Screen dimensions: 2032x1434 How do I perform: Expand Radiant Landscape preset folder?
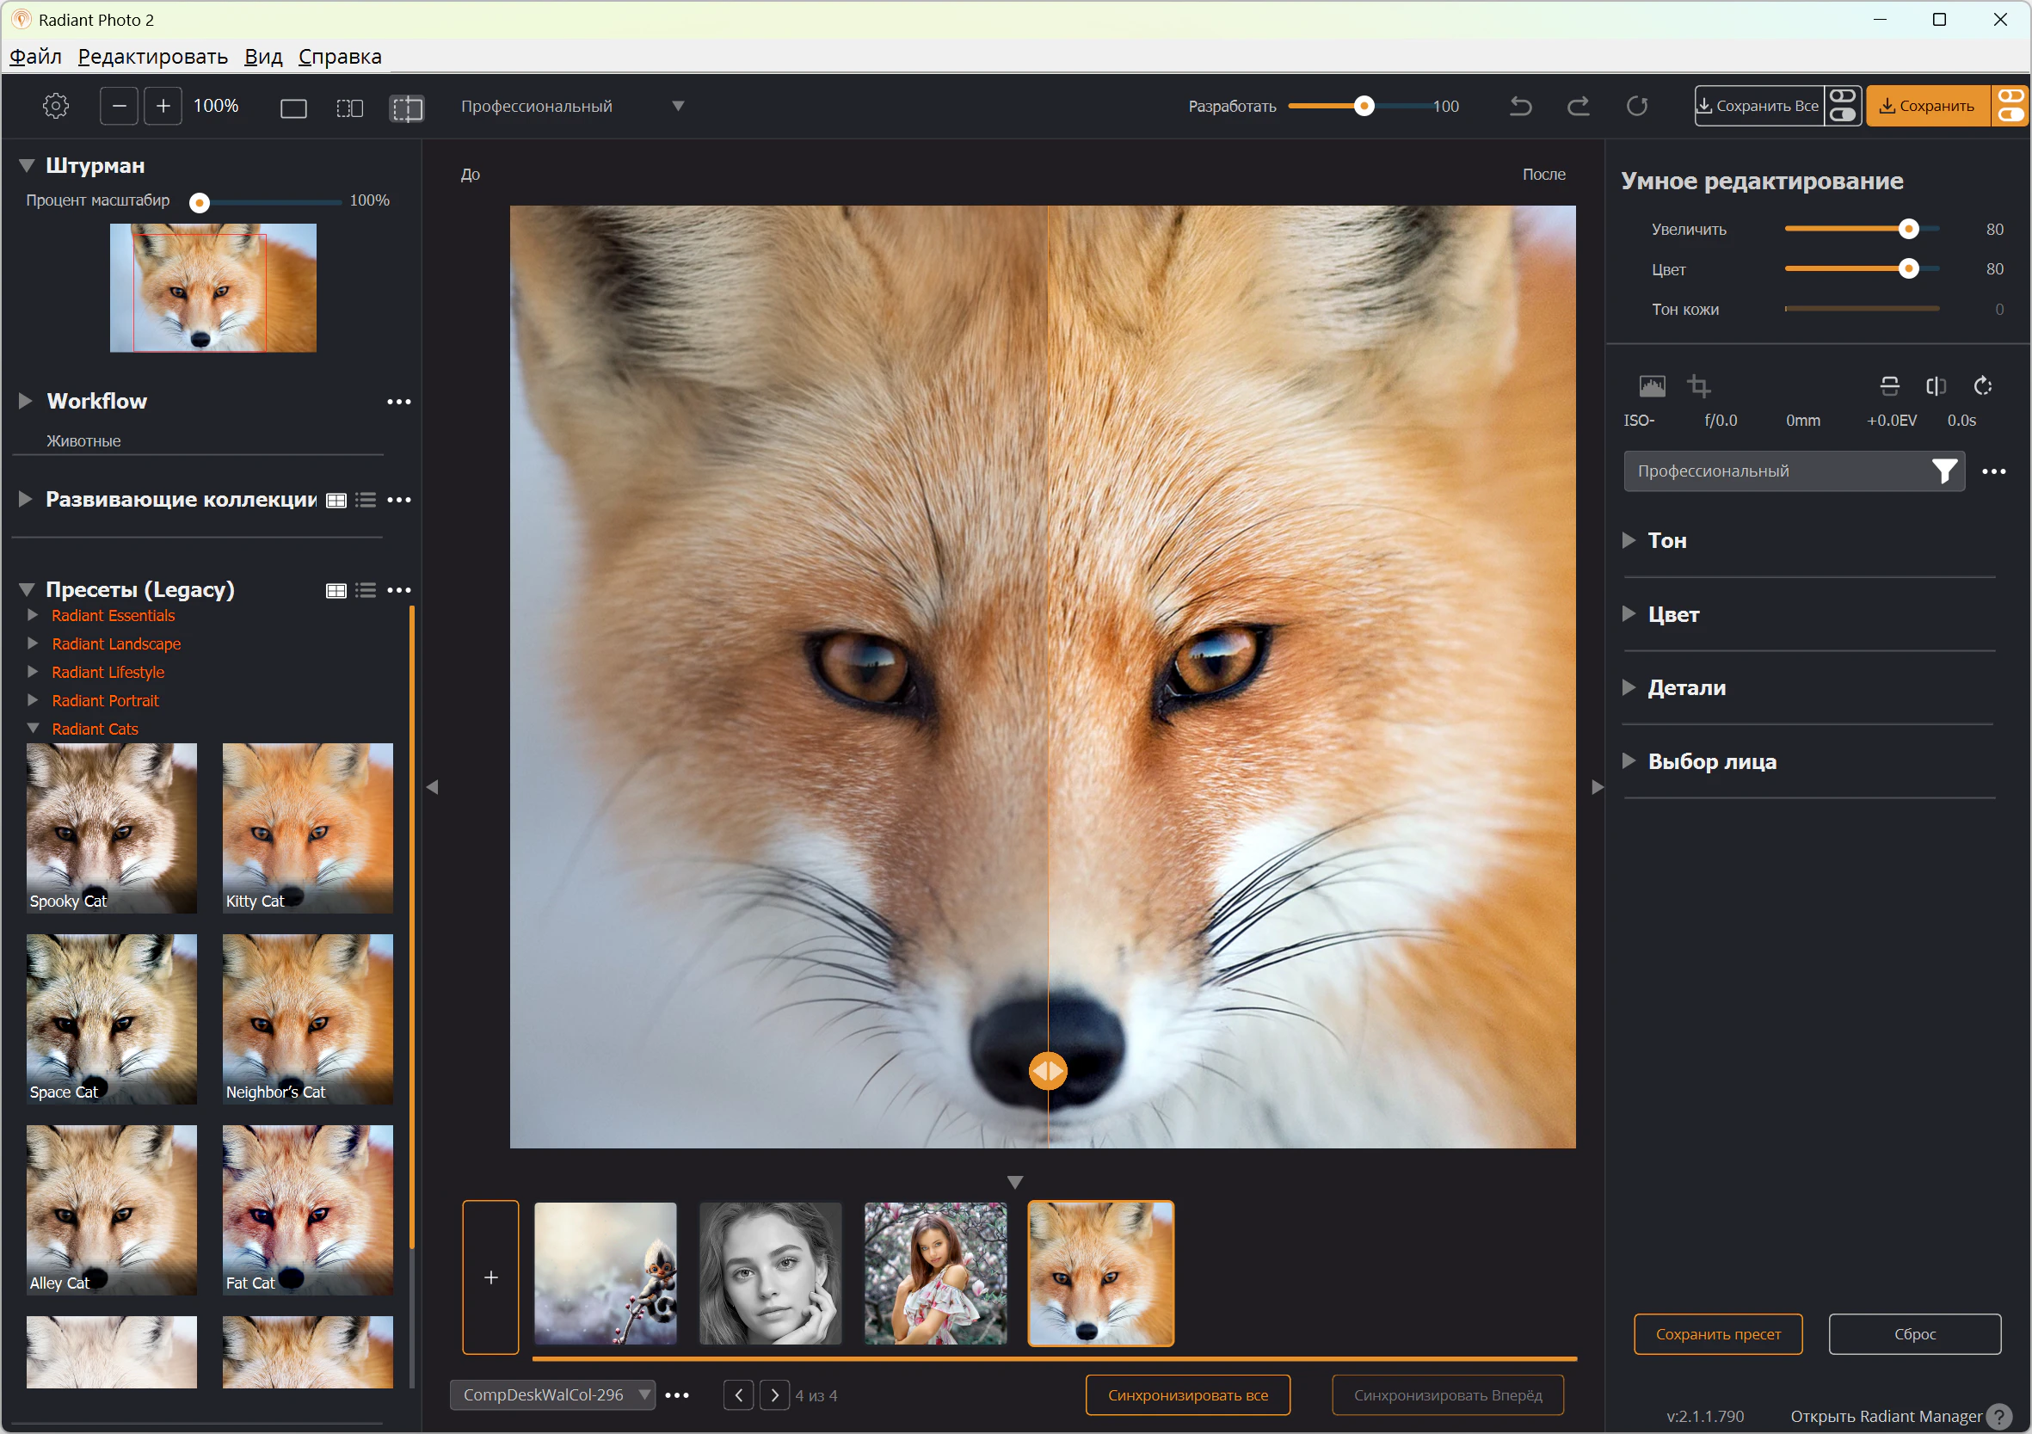tap(33, 643)
